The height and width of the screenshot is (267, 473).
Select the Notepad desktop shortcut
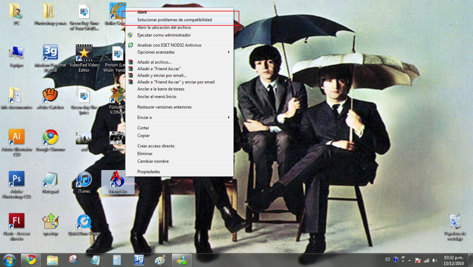click(50, 182)
